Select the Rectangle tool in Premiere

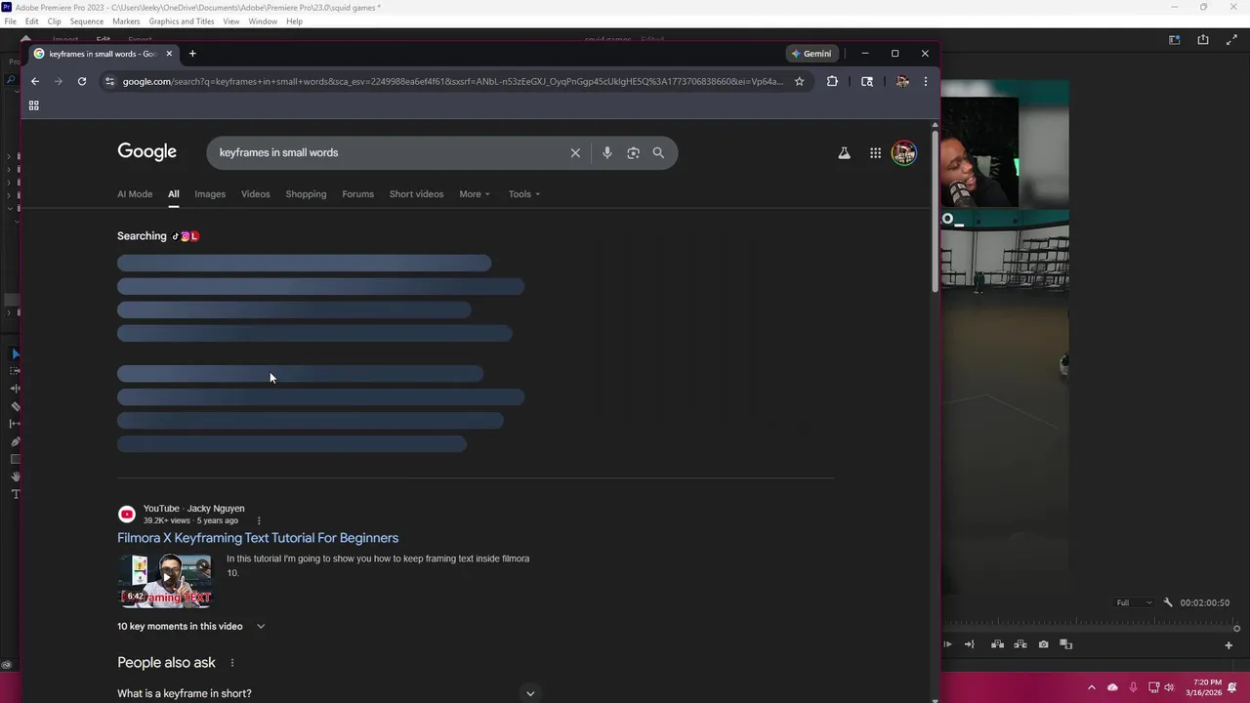(16, 459)
